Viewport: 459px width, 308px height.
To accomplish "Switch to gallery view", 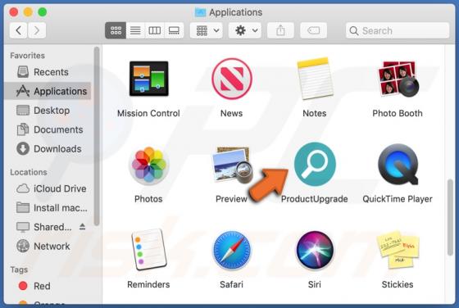I will [174, 30].
